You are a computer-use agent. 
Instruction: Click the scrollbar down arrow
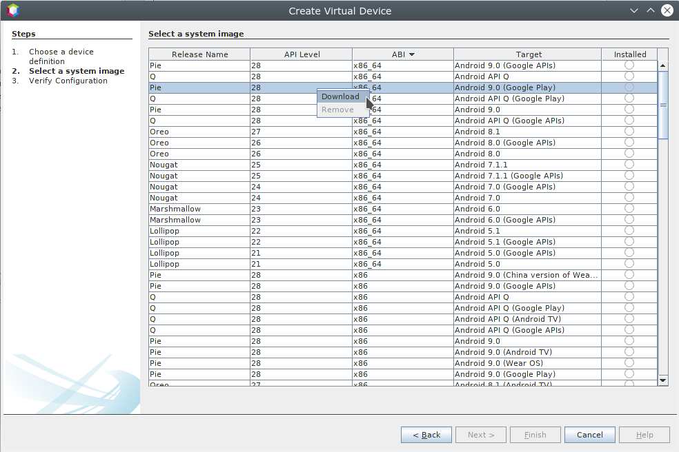(x=663, y=380)
